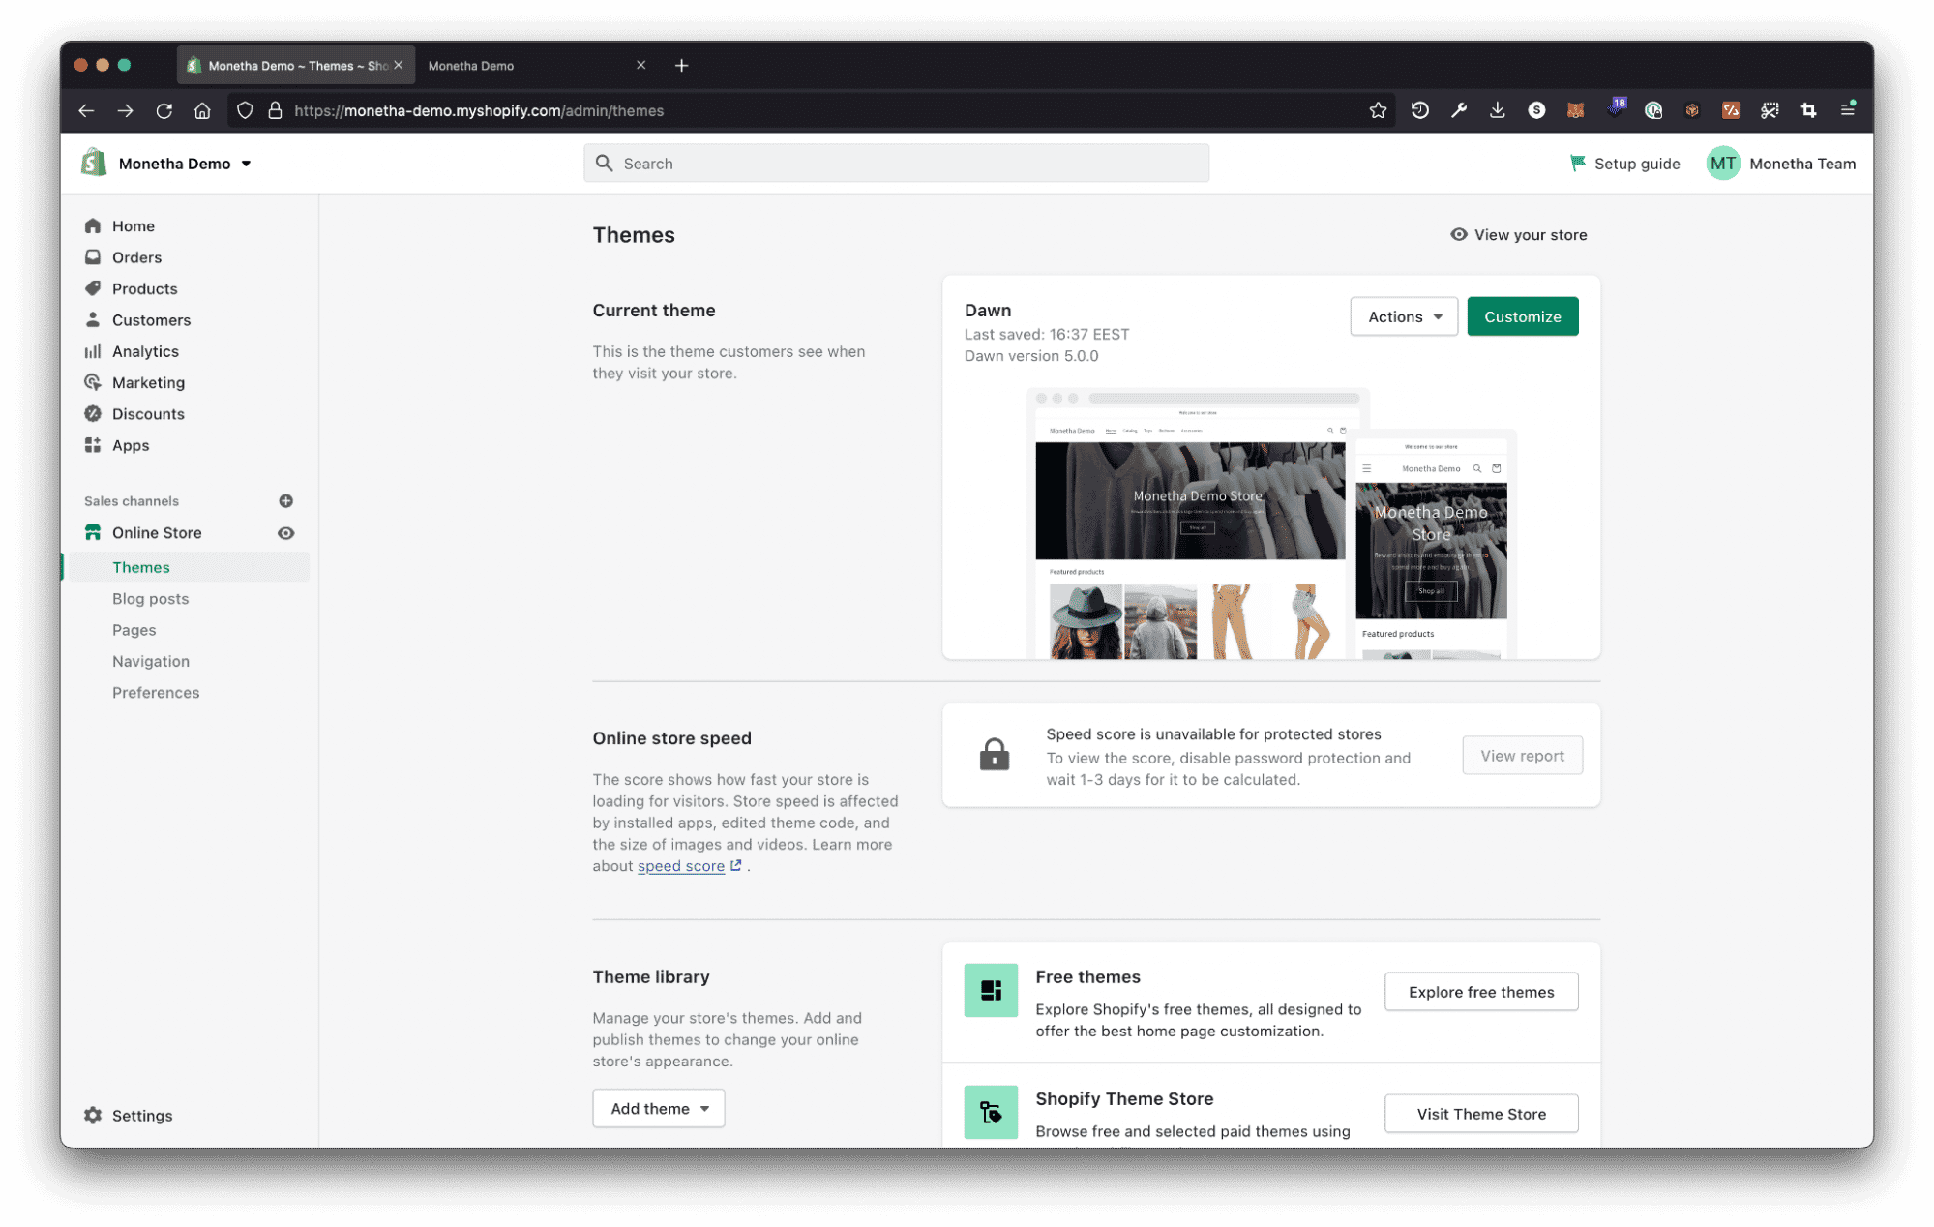Open a new browser tab
The image size is (1934, 1227).
point(681,65)
